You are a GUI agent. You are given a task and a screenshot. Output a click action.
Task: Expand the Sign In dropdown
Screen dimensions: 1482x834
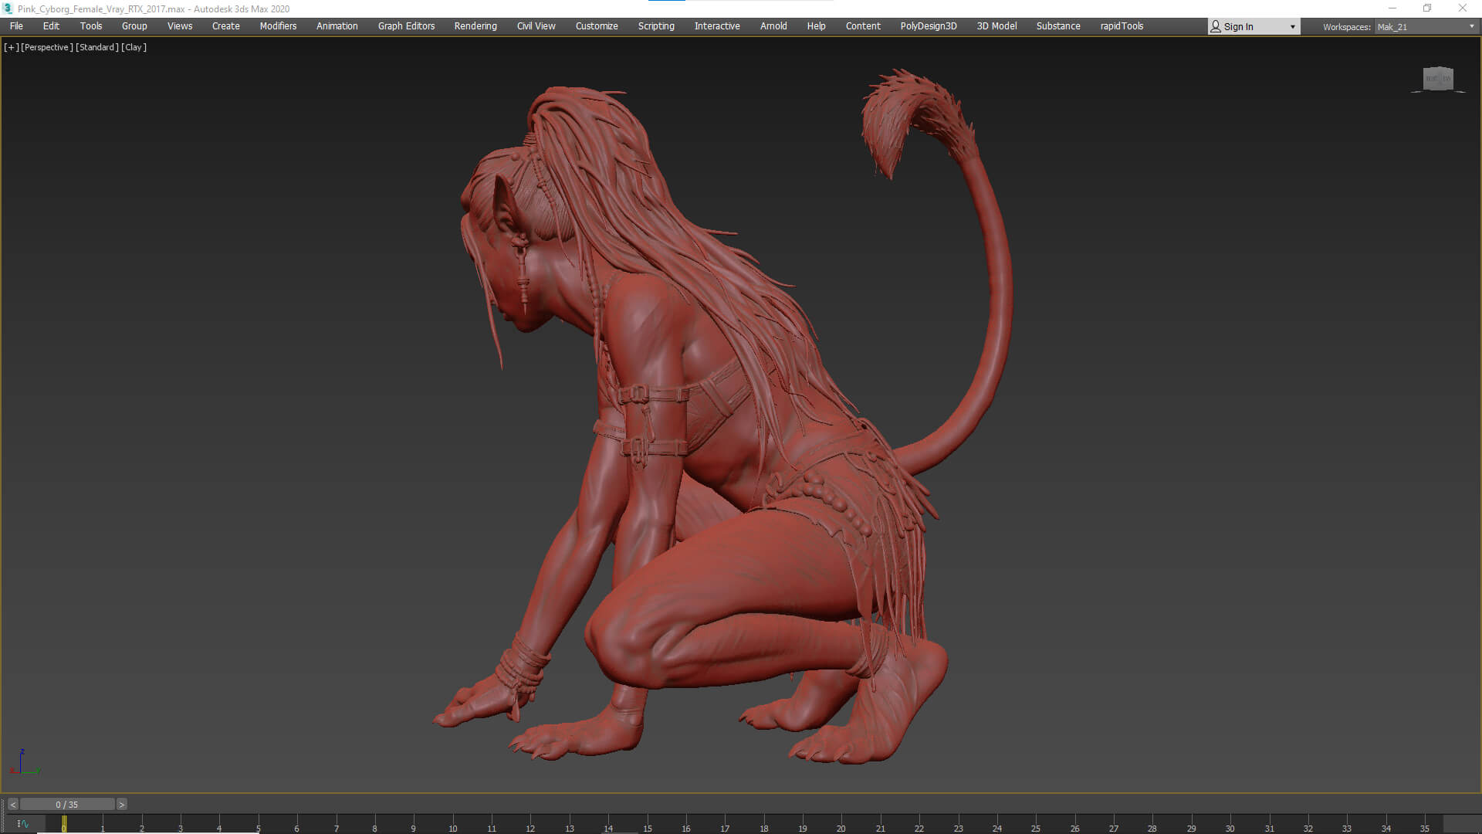click(x=1293, y=27)
